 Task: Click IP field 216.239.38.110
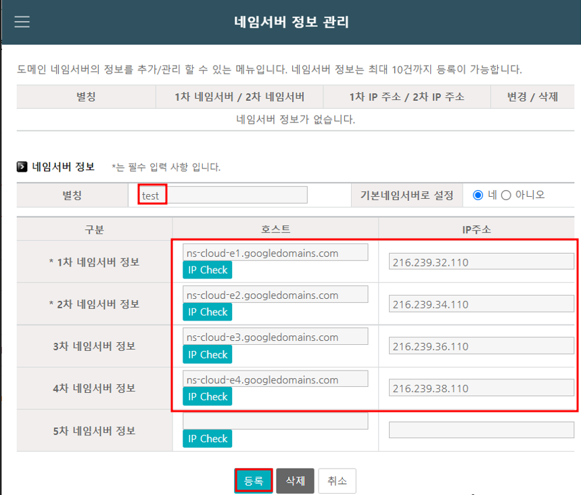482,387
